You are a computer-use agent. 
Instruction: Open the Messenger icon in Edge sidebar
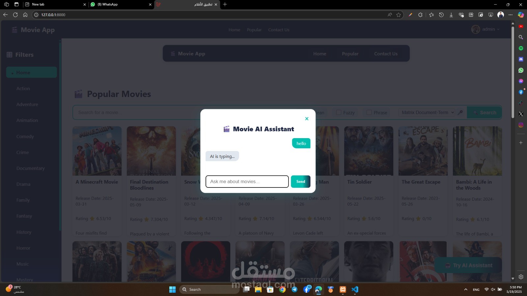coord(521,81)
